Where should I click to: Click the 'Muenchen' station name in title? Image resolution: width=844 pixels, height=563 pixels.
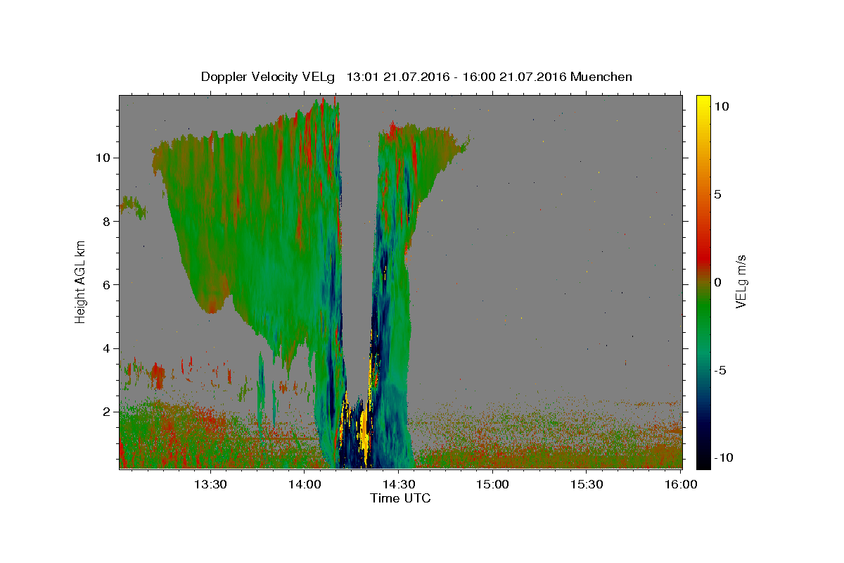click(601, 77)
